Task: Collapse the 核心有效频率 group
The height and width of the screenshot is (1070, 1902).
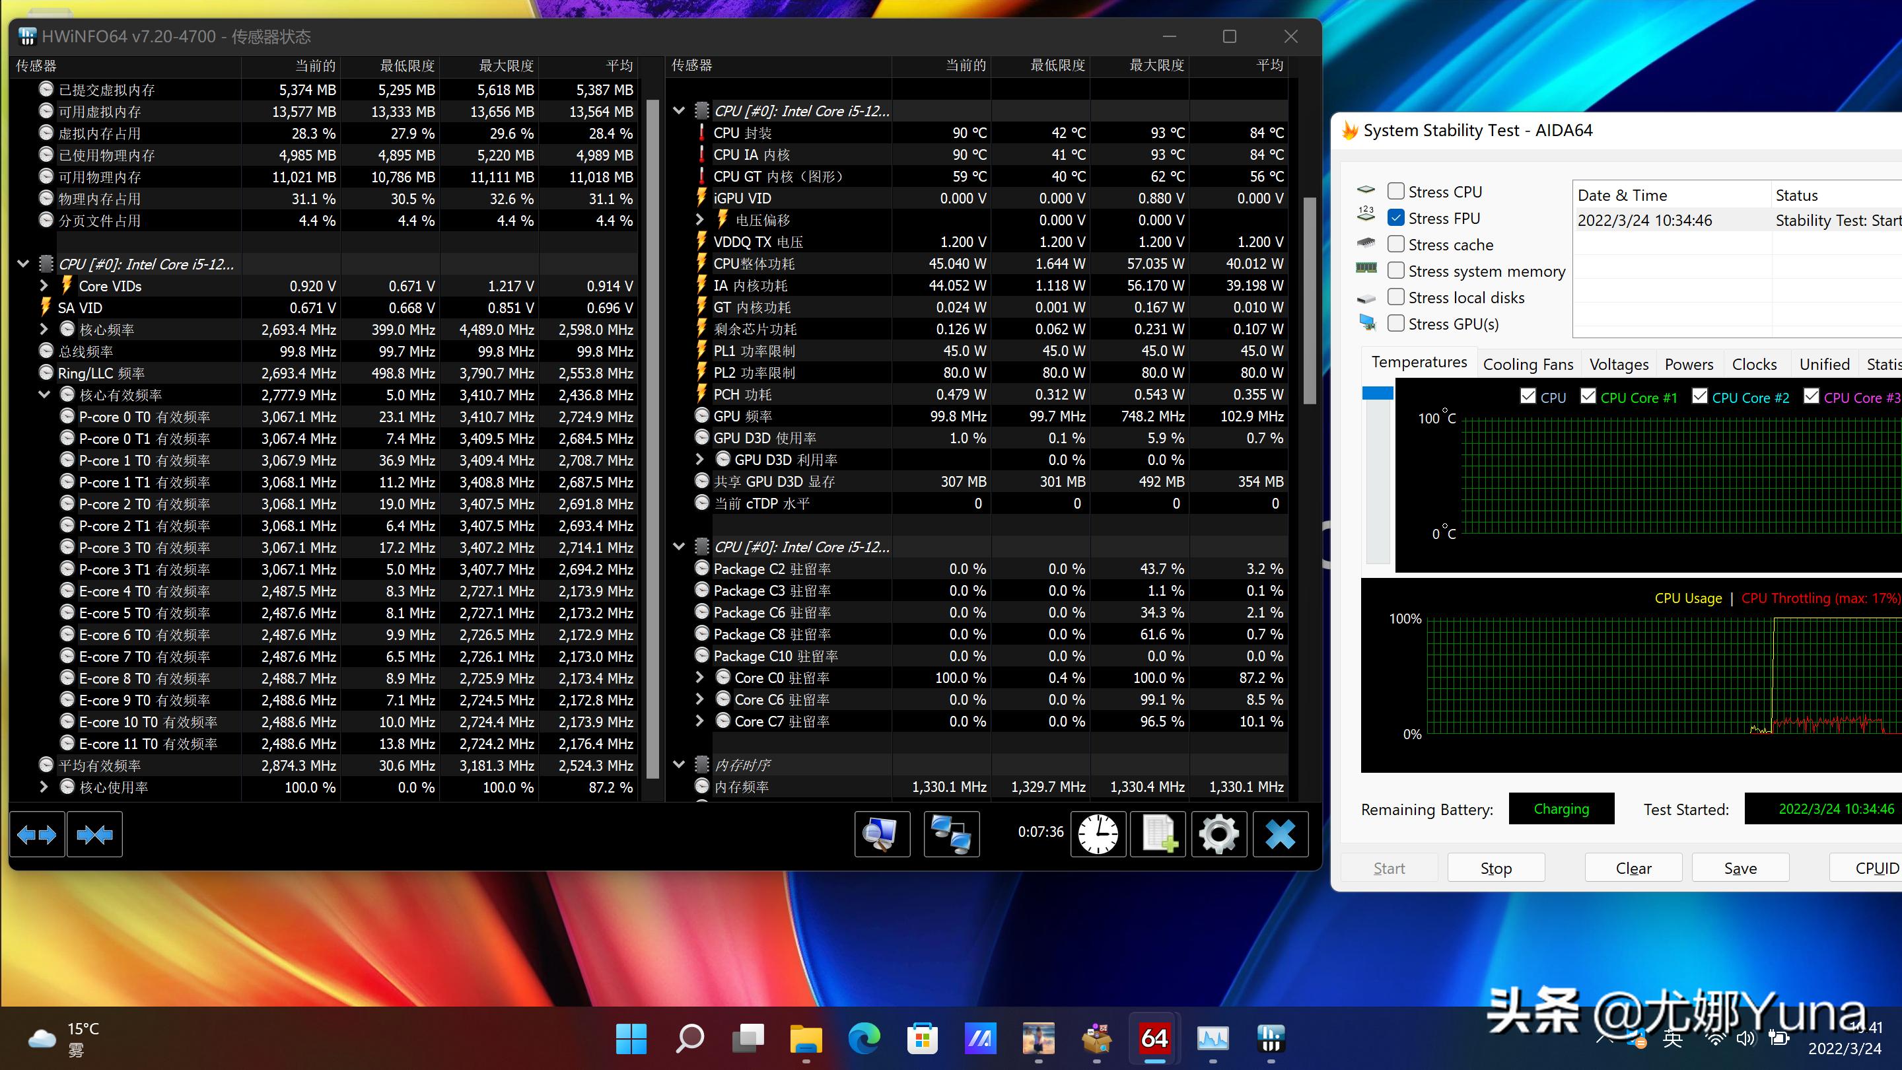Action: tap(44, 395)
